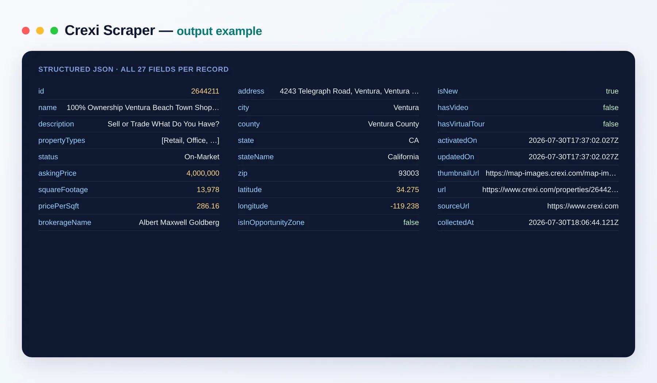The width and height of the screenshot is (657, 383).
Task: Click the 'output example' subtitle
Action: point(219,31)
